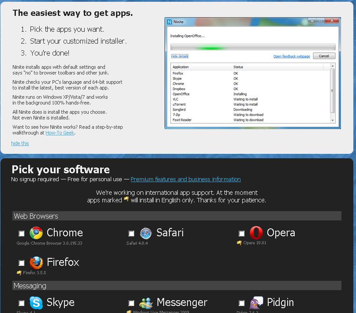Click the Pidgin label text

(280, 302)
